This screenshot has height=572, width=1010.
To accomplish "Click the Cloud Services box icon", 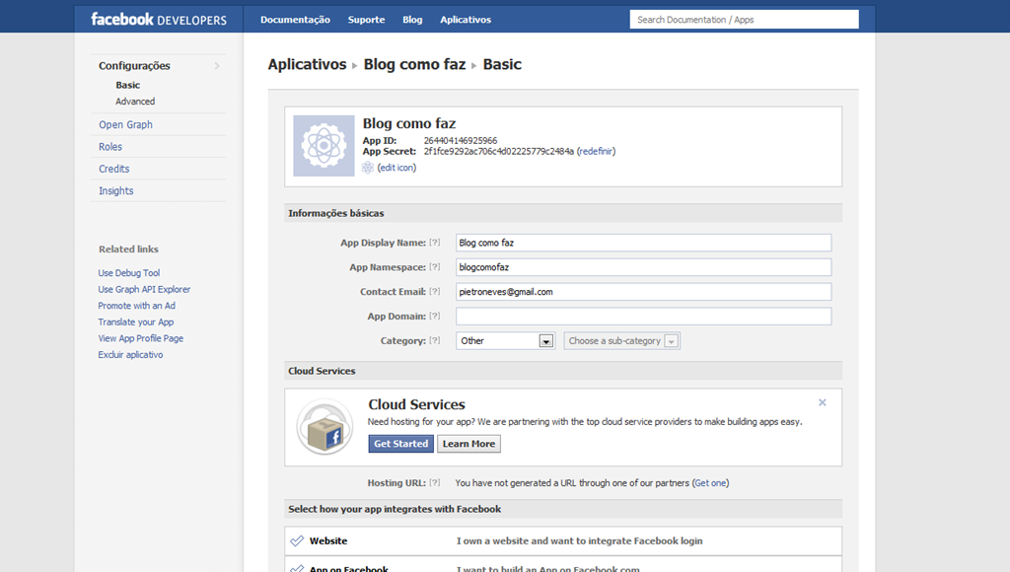I will coord(325,427).
